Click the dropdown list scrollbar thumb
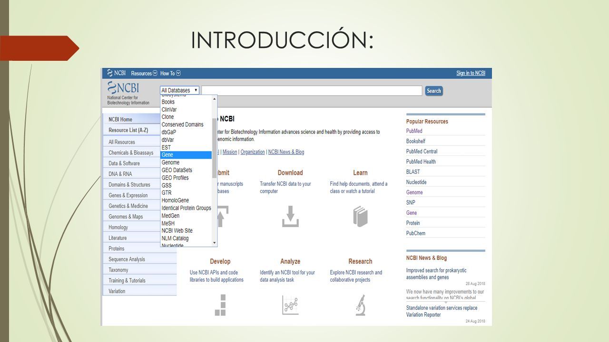The height and width of the screenshot is (342, 609). (x=215, y=148)
